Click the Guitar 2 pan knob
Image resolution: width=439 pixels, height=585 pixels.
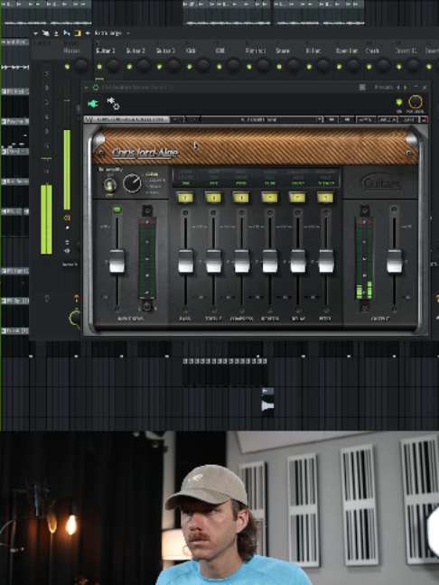[x=144, y=67]
